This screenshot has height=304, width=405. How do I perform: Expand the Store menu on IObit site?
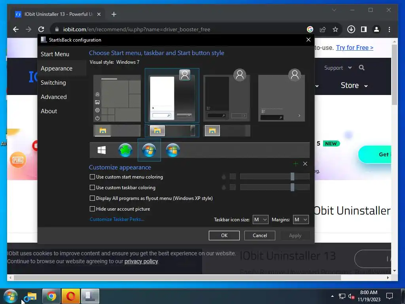tap(354, 85)
